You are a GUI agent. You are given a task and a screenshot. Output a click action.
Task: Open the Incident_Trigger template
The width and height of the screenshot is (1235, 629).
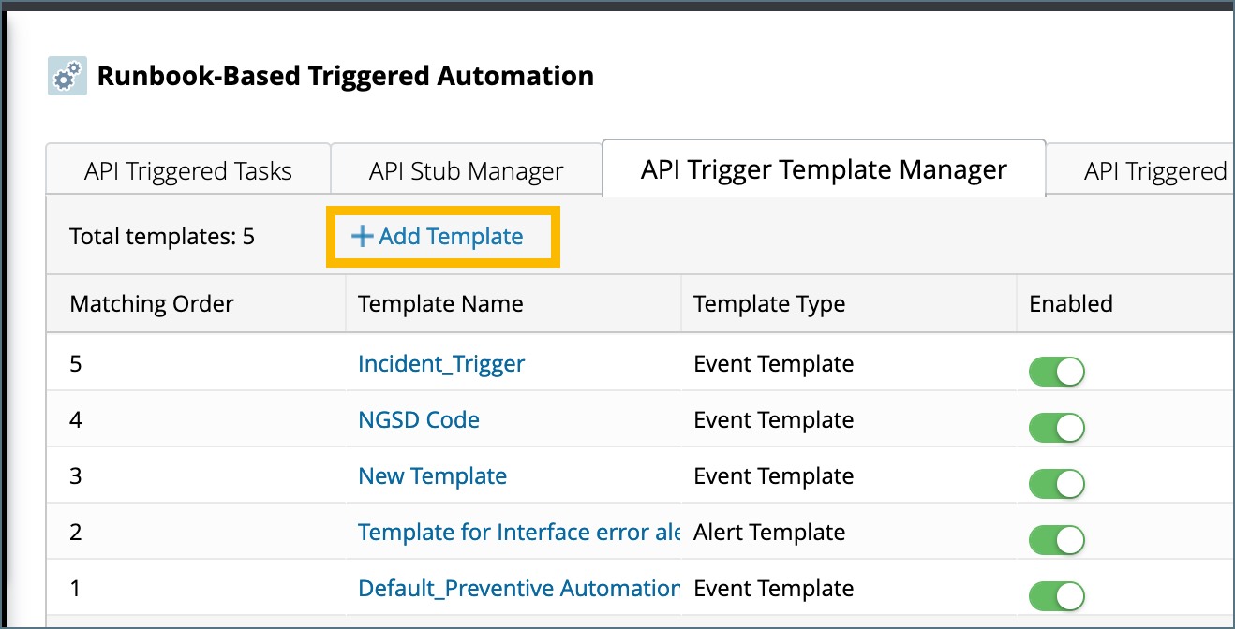tap(440, 363)
